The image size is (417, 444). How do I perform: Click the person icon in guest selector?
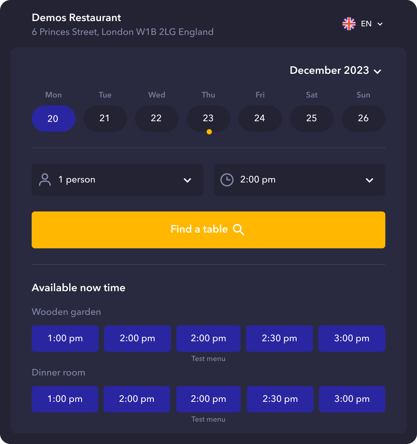point(45,180)
